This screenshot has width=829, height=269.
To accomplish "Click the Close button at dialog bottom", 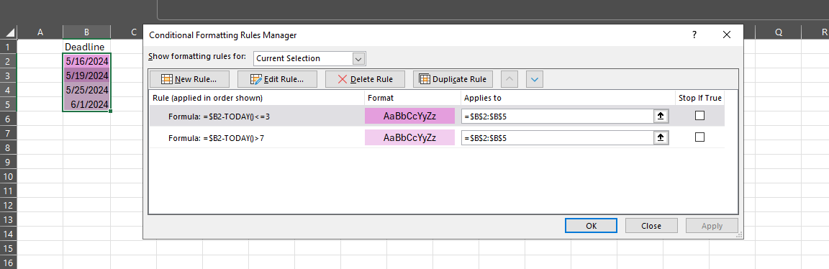I will [x=651, y=226].
